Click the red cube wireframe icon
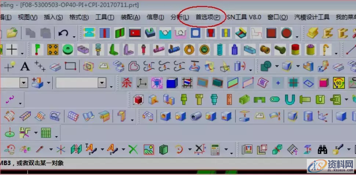Screen dimensions: 356x175 (x=138, y=99)
